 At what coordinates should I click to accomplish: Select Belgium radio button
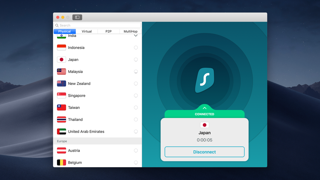136,163
